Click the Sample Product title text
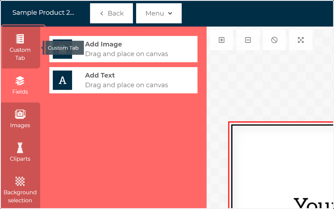 point(43,13)
